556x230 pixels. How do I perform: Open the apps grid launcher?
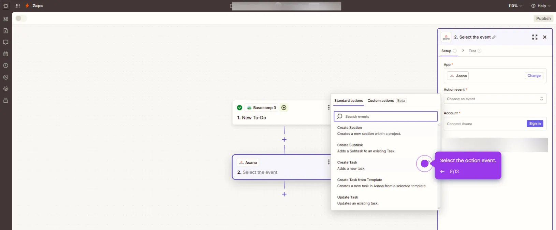[x=18, y=6]
